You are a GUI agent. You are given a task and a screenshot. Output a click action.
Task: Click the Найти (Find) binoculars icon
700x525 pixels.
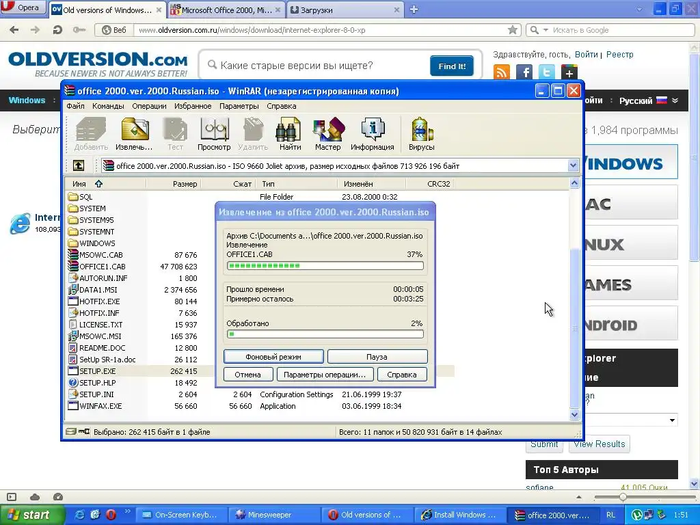click(x=290, y=134)
